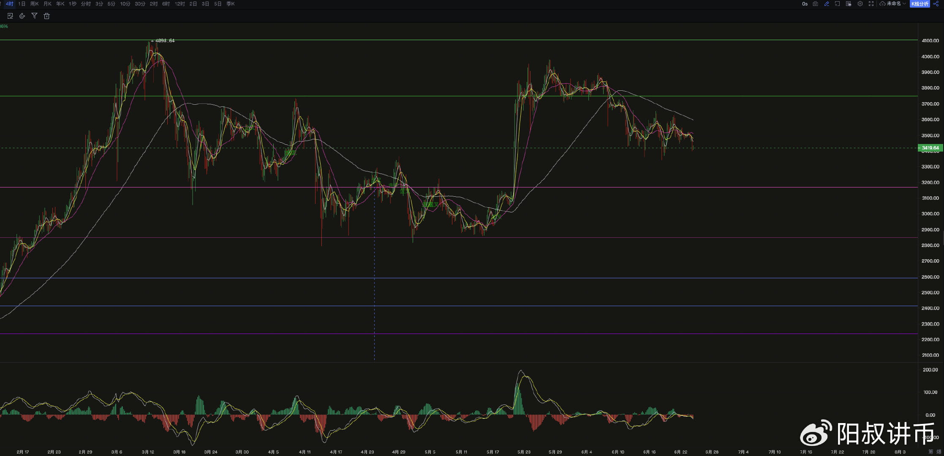
Task: Click the magnet snap icon
Action: 22,16
